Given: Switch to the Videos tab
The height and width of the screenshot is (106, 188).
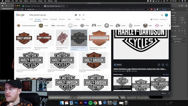Looking at the screenshot, I should 62,19.
